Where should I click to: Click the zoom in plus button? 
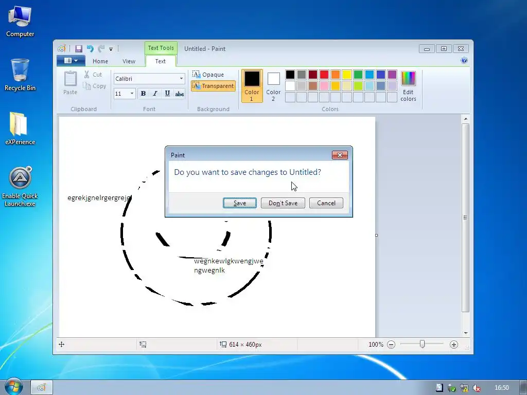tap(454, 344)
